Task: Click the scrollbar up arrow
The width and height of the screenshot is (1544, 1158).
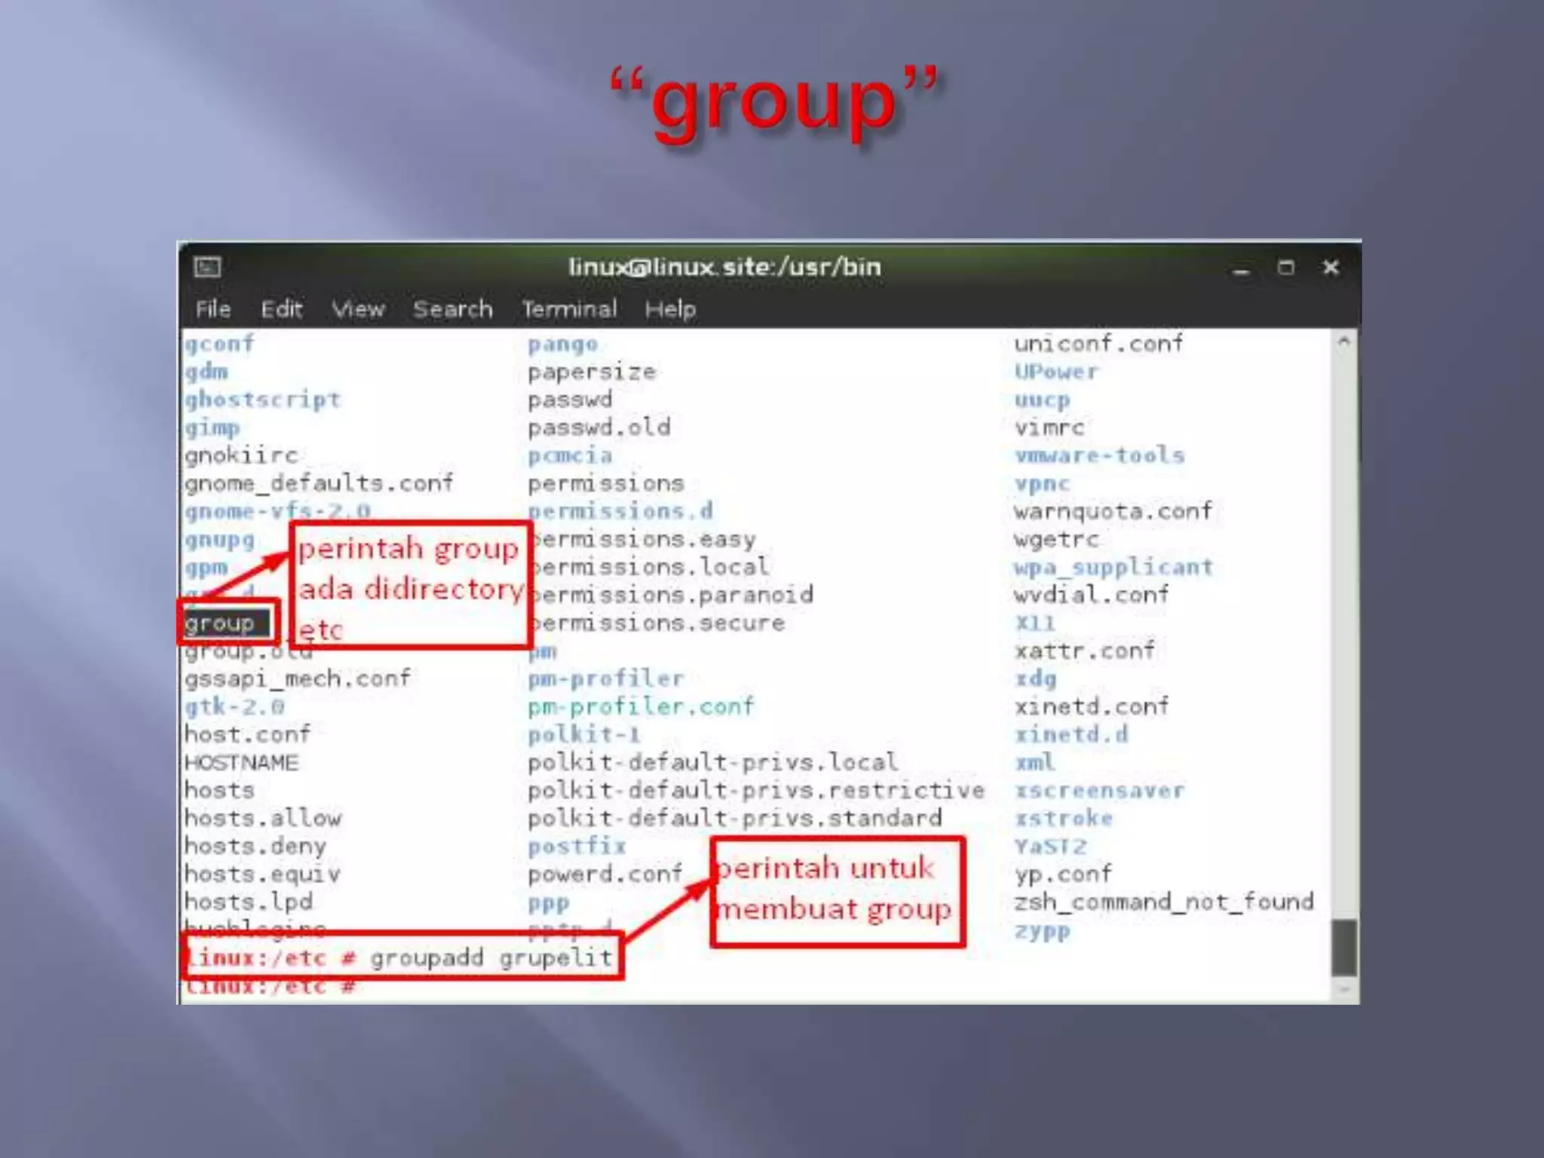Action: pos(1343,342)
